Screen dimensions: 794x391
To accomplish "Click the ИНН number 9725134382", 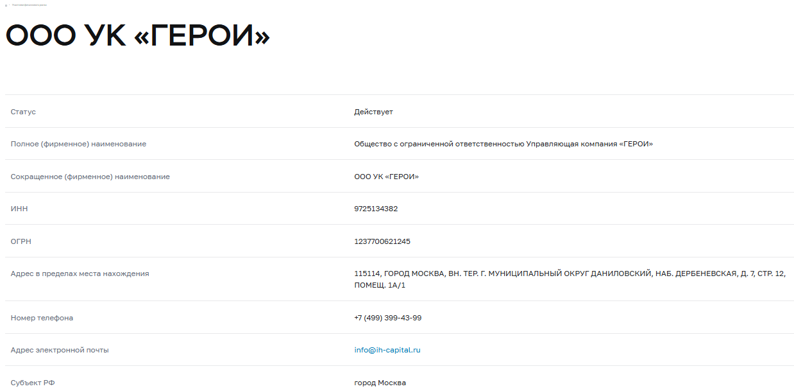I will (376, 209).
